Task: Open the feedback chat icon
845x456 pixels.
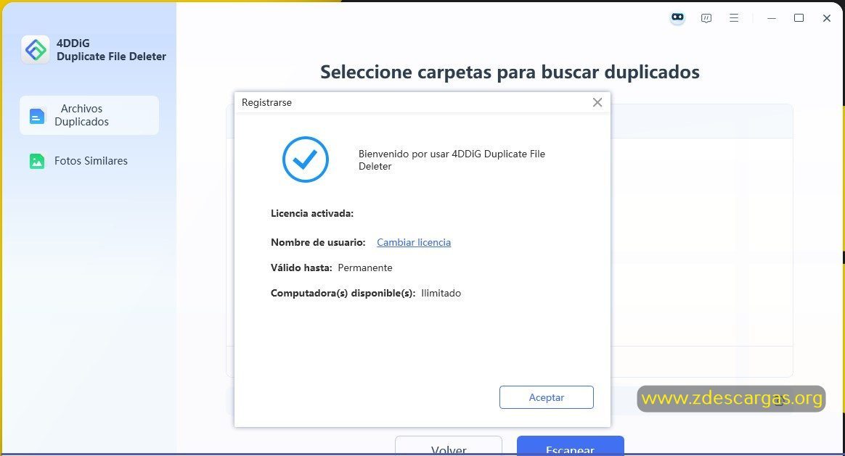Action: click(706, 18)
